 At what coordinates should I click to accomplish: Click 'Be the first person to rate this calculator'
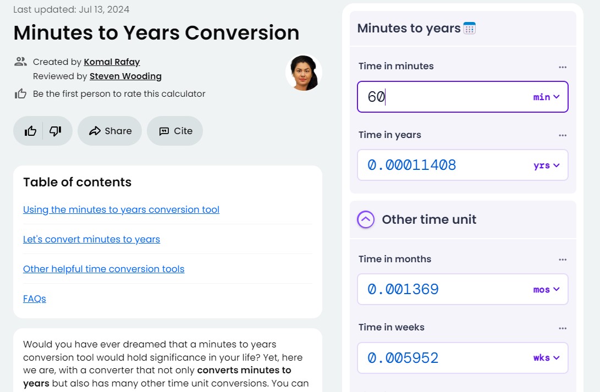point(119,93)
